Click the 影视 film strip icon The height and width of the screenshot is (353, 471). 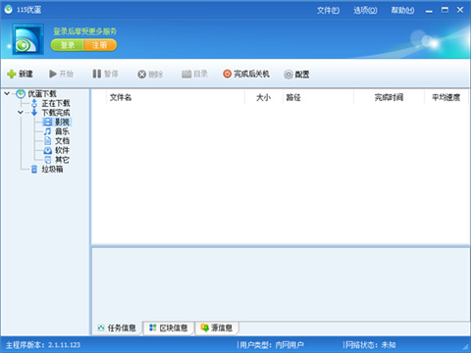point(48,123)
